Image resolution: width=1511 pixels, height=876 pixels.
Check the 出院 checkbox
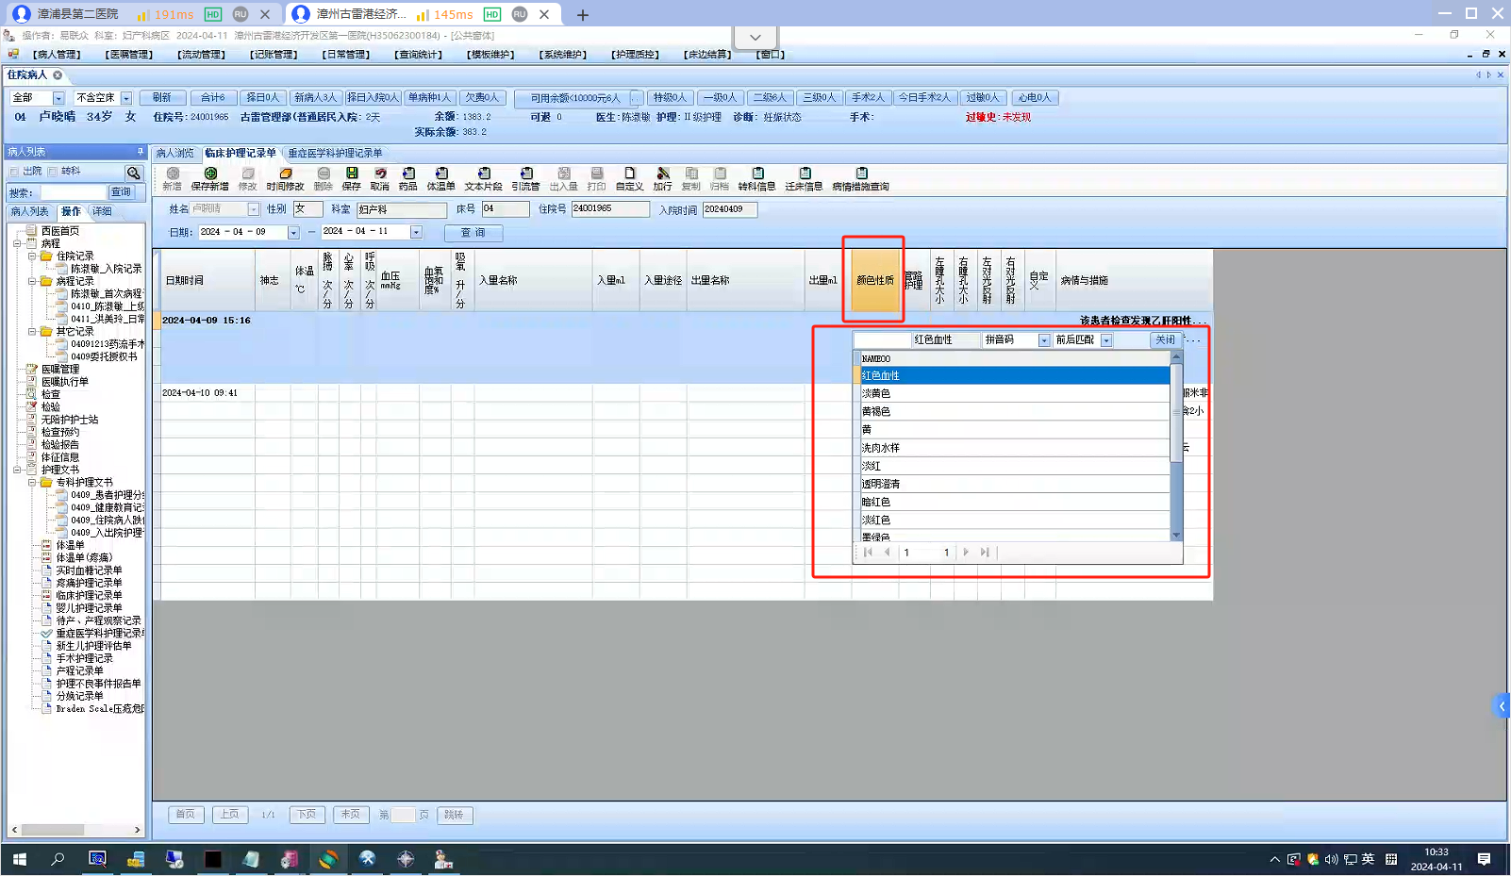15,172
